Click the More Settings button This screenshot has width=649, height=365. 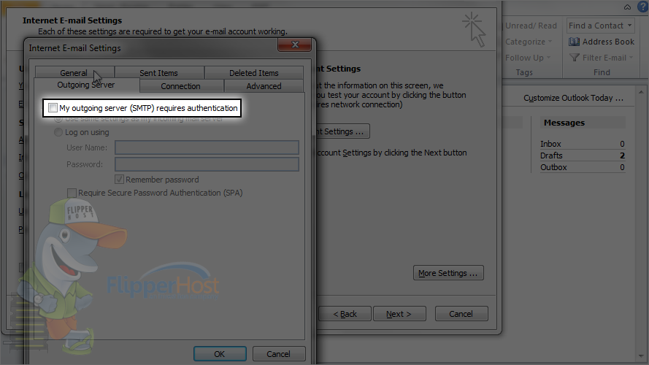[448, 273]
